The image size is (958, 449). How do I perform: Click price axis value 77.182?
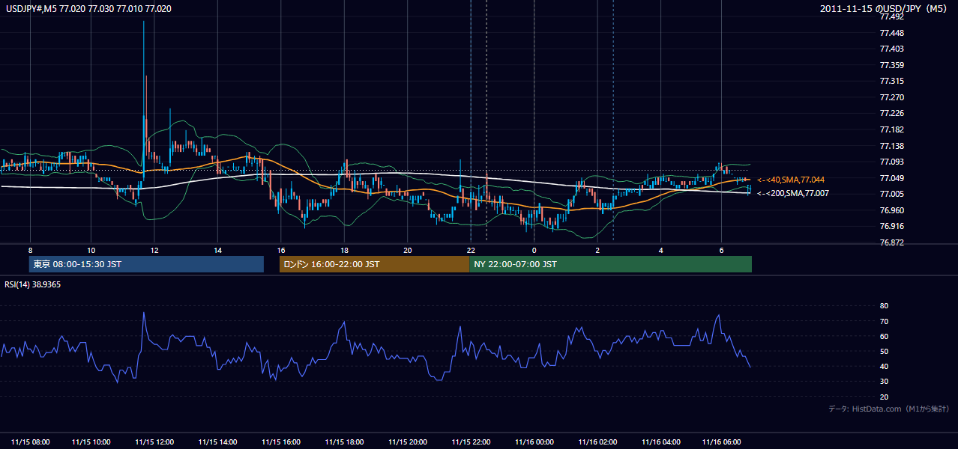[x=893, y=129]
